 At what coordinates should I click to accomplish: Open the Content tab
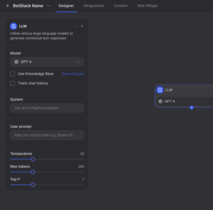tap(121, 6)
